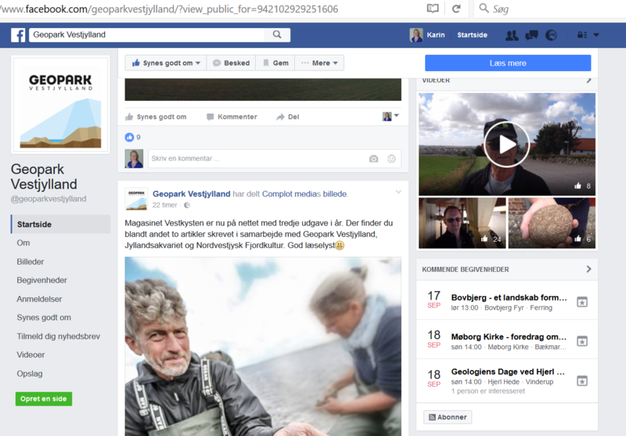
Task: Expand account menu arrow in top bar
Action: [596, 35]
